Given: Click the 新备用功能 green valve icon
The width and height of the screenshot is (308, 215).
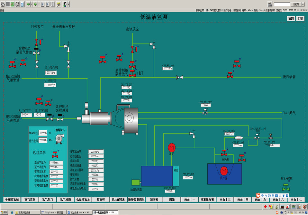Looking at the screenshot, I should (x=286, y=187).
